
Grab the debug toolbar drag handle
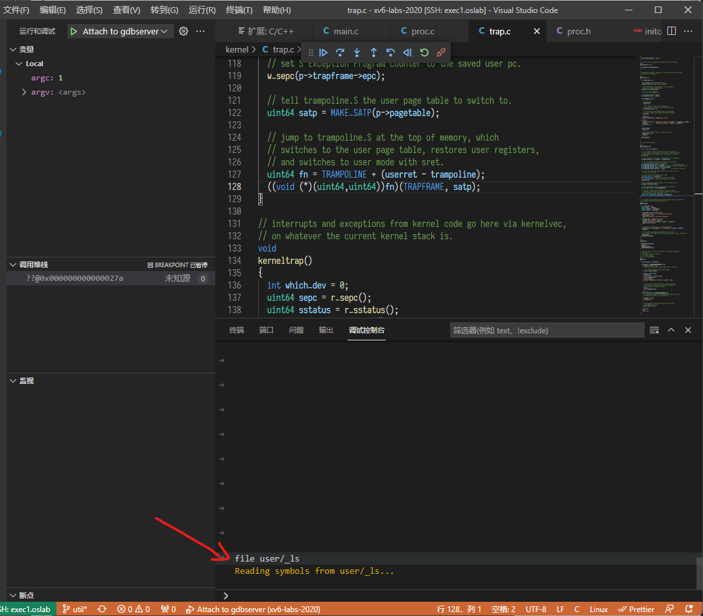(311, 53)
